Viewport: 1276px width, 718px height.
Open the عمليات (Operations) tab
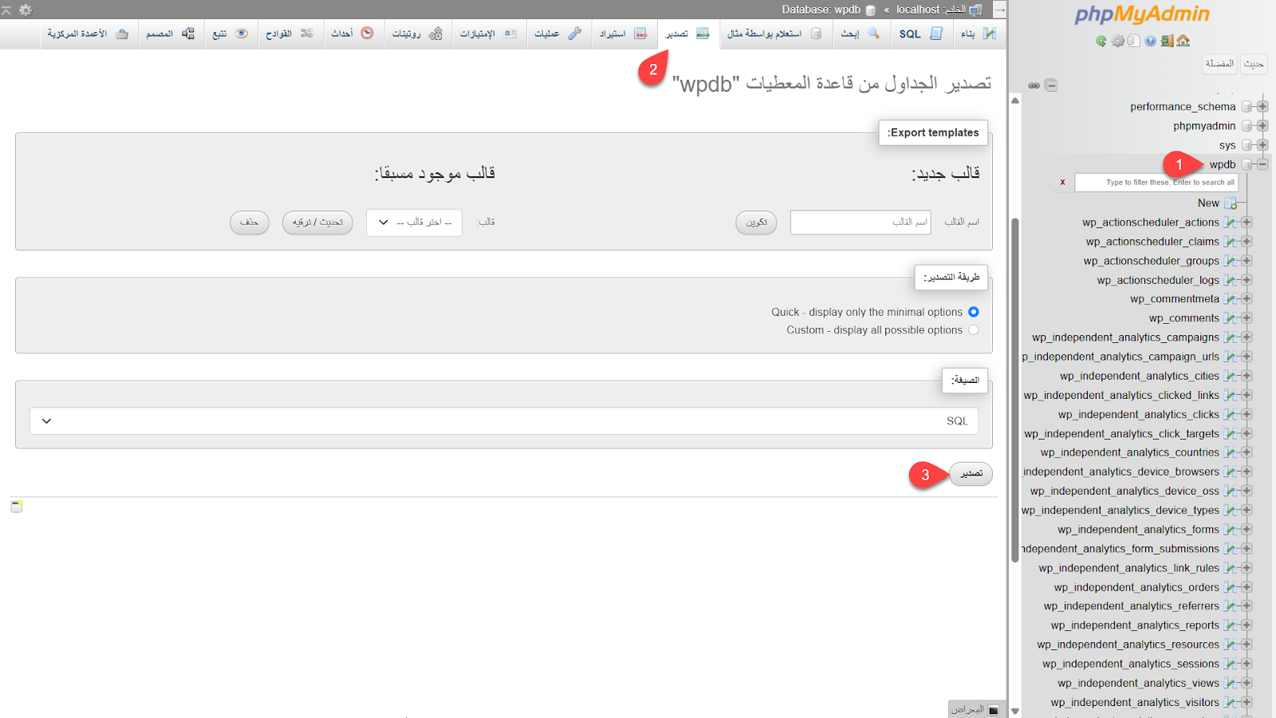(558, 34)
